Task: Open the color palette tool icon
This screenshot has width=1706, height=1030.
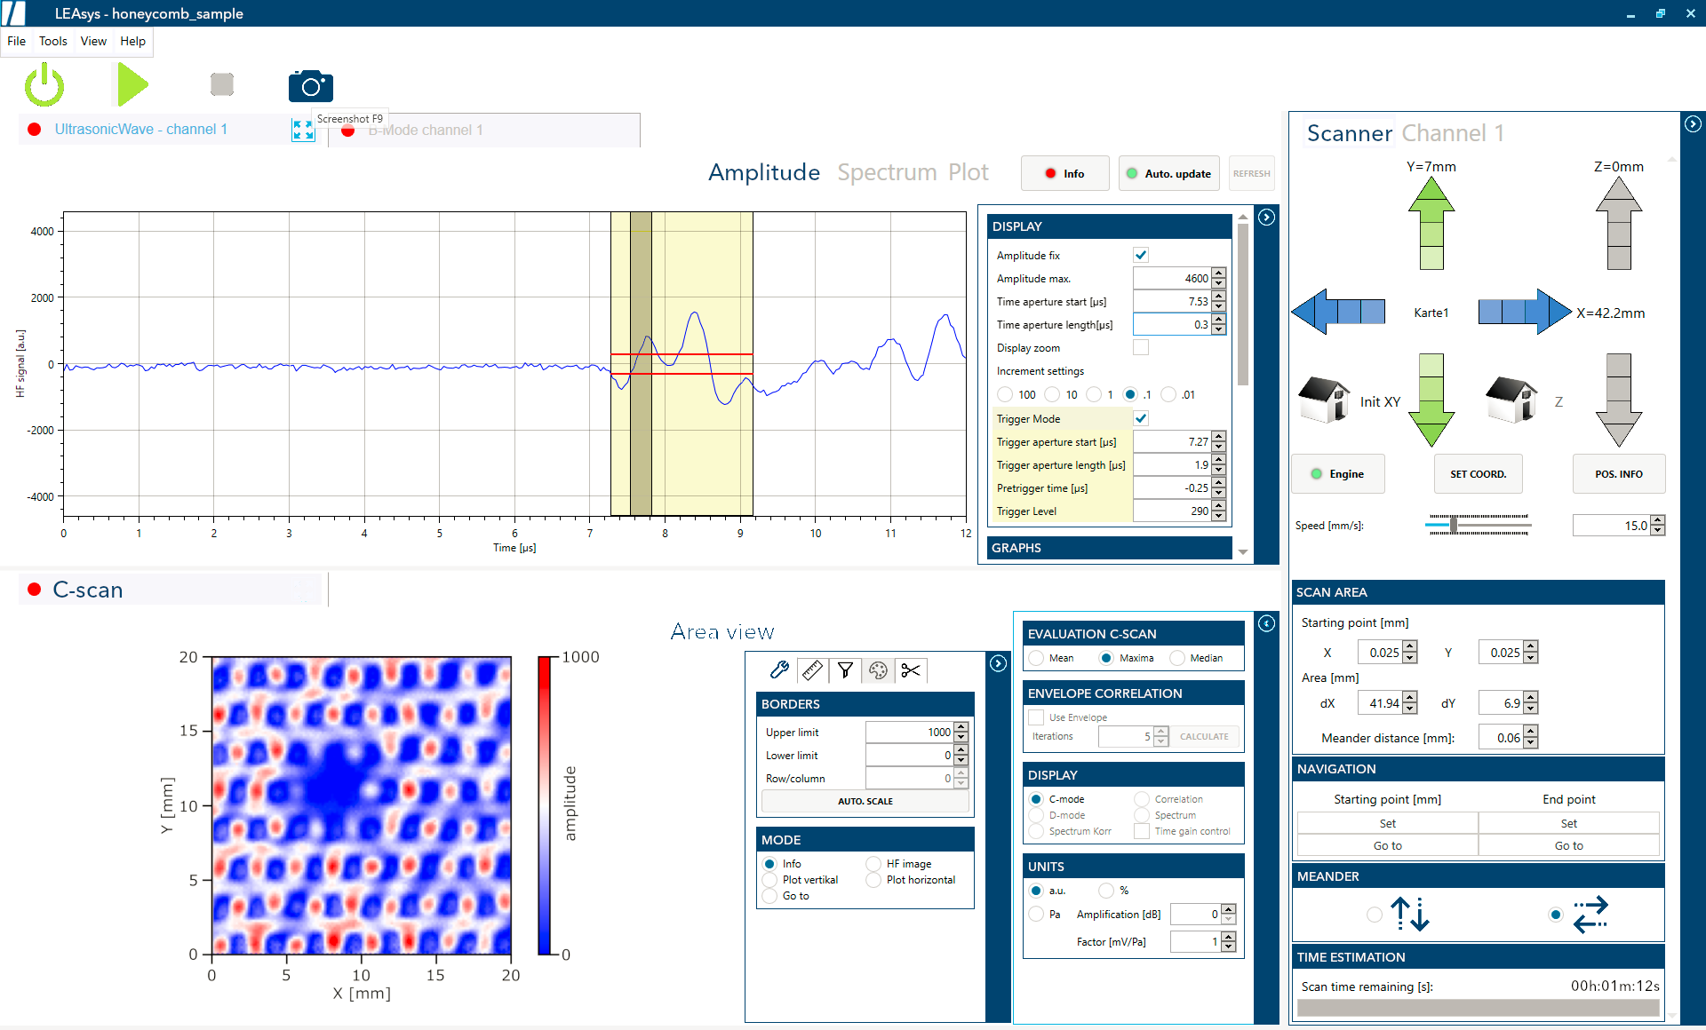Action: point(878,670)
